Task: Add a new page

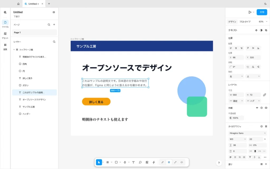Action: (x=54, y=25)
